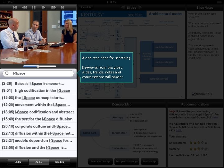
Task: Click 'Knowledge management' in concept map
Action: click(148, 136)
